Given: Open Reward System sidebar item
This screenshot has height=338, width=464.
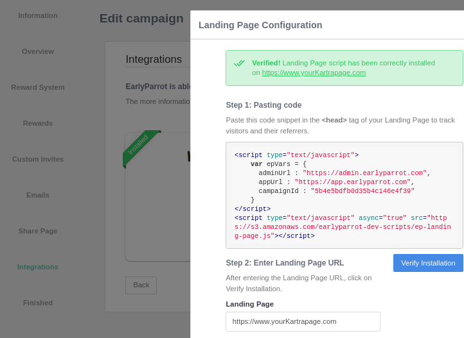Looking at the screenshot, I should tap(37, 87).
